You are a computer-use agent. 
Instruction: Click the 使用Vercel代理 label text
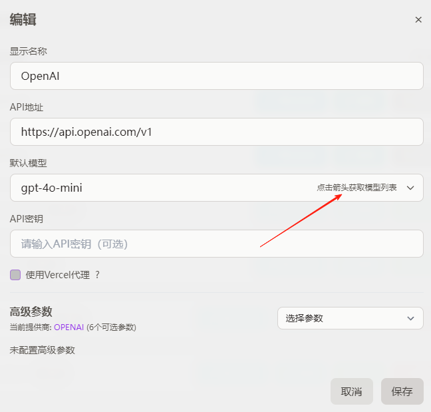[x=58, y=275]
